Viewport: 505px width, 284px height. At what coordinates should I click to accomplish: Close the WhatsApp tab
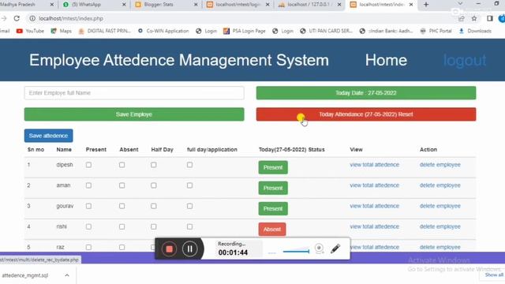click(124, 5)
